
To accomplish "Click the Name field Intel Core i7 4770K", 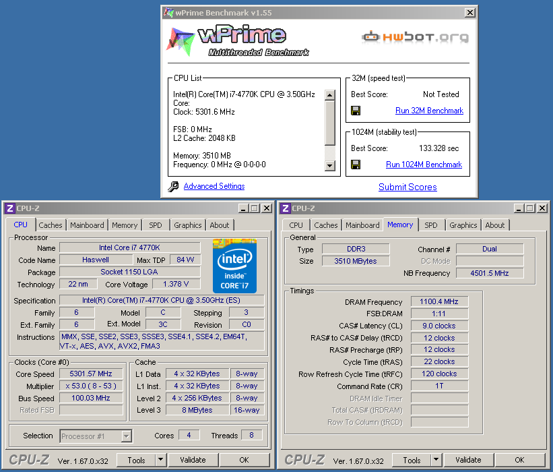I will [129, 248].
